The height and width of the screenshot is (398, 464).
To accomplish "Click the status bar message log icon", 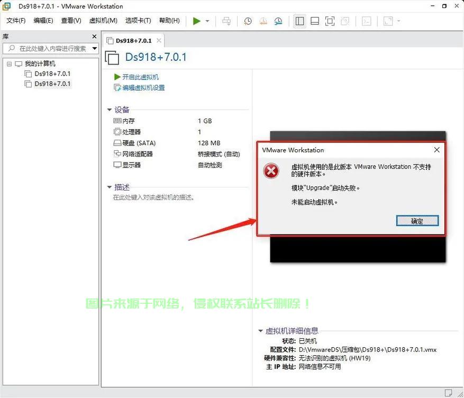I will pyautogui.click(x=448, y=393).
